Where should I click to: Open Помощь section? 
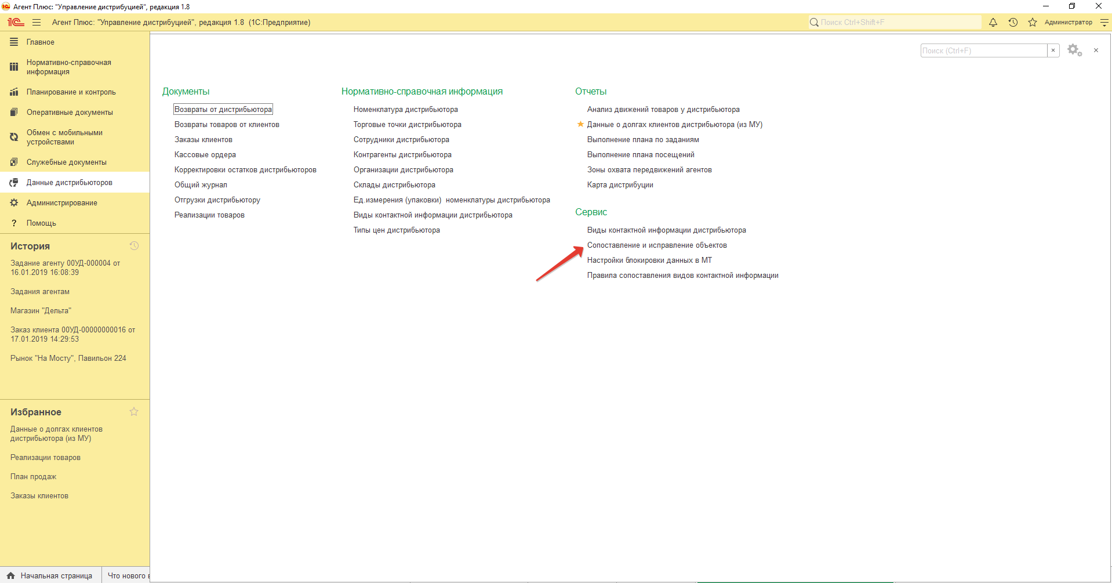click(75, 223)
